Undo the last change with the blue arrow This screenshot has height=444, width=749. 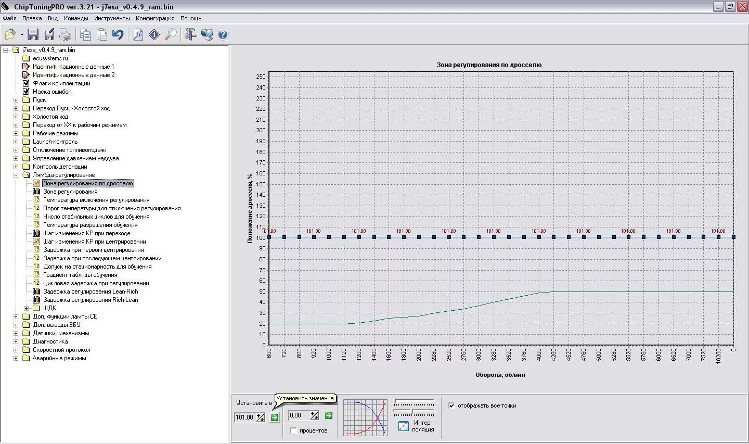(x=118, y=35)
